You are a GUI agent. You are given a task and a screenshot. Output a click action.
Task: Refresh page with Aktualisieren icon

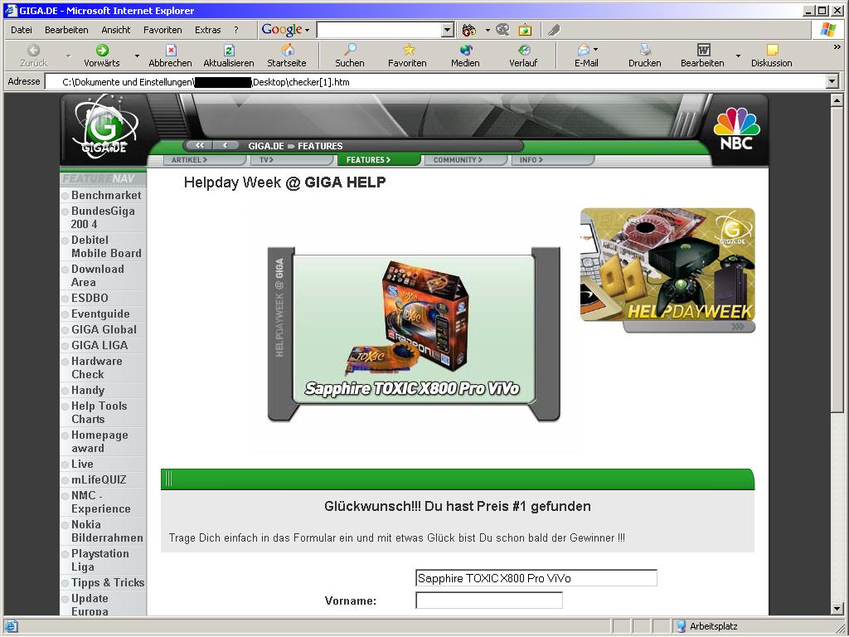(229, 51)
